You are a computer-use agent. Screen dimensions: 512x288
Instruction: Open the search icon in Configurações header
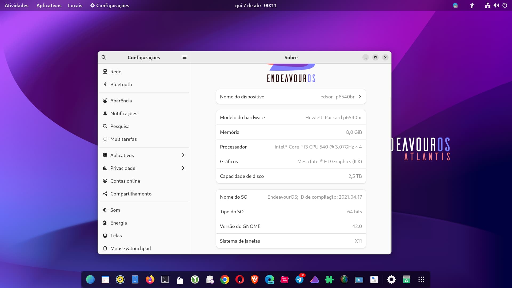pos(104,57)
